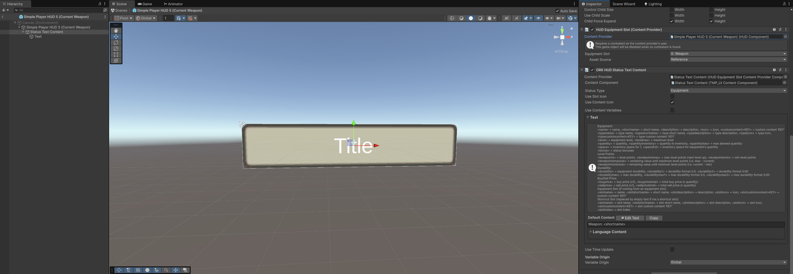Collapse the Text foldout section

pos(587,117)
